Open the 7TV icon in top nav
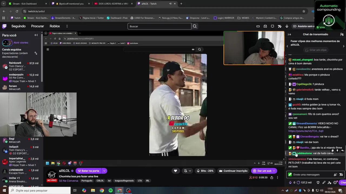Viewport: 346px width, 194px height. [280, 26]
